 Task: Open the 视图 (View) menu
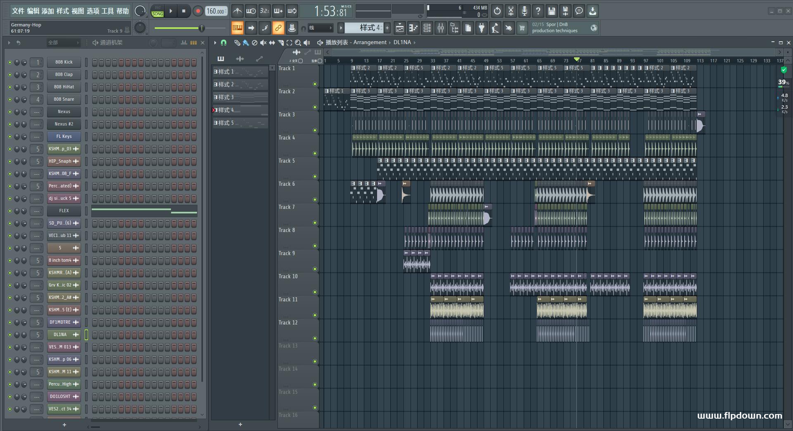(78, 11)
